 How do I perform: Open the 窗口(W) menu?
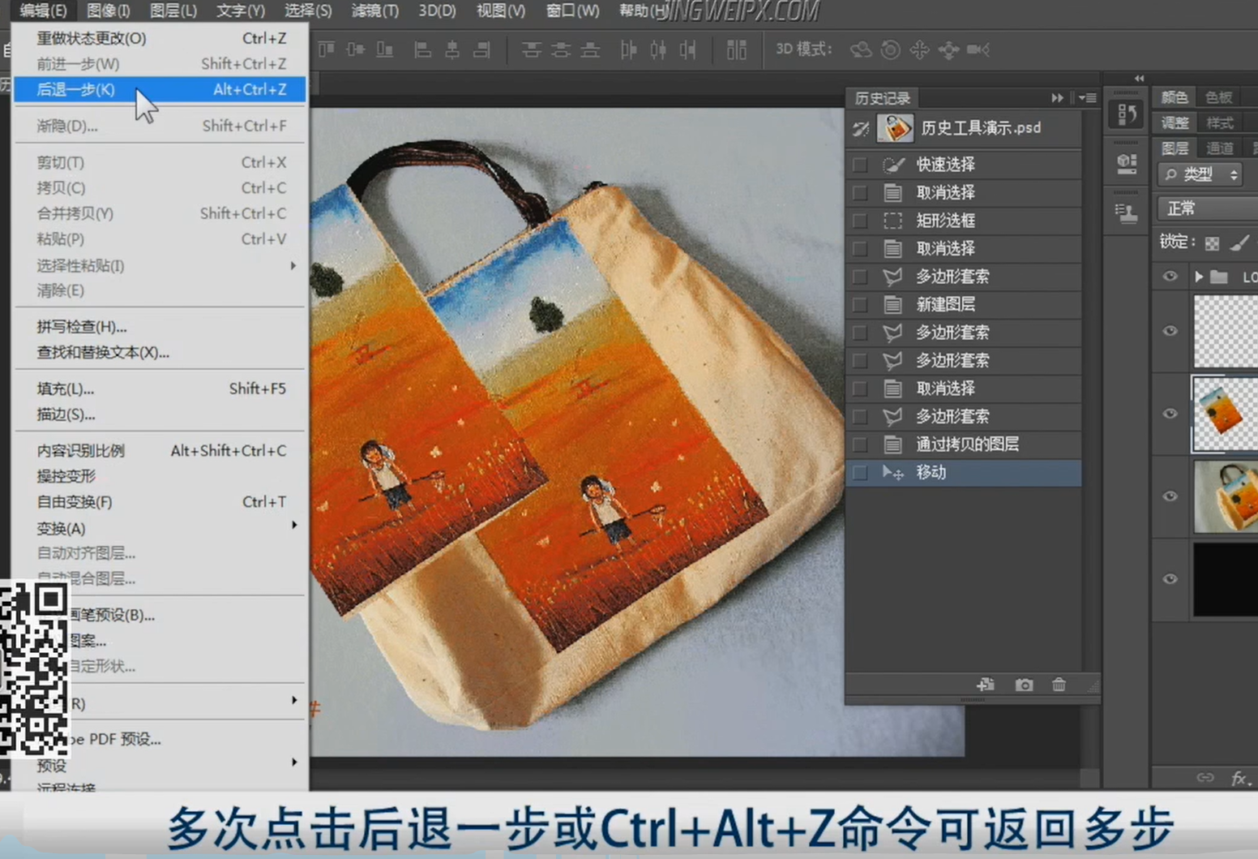tap(573, 11)
